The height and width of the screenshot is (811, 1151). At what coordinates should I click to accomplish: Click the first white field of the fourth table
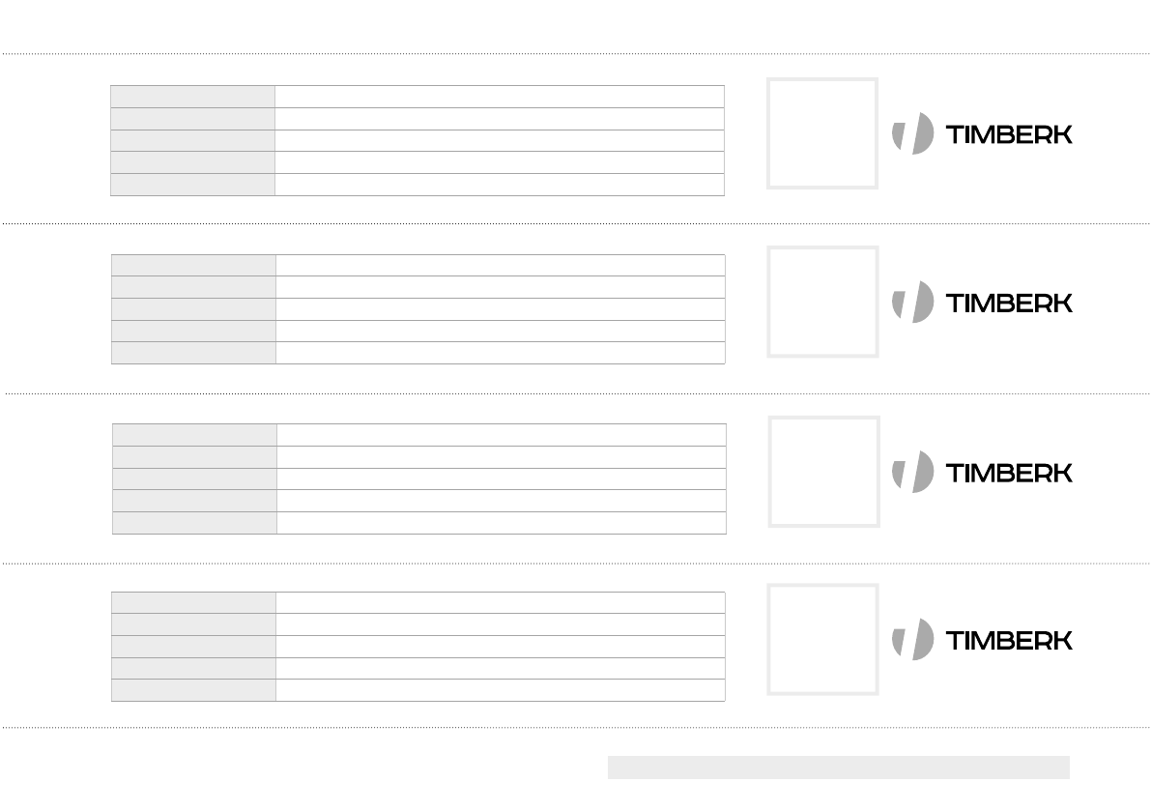pos(500,602)
